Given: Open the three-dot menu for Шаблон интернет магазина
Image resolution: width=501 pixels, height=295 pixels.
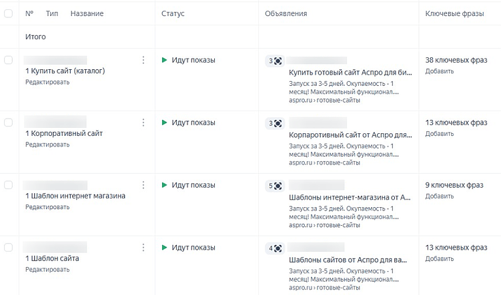Looking at the screenshot, I should [x=143, y=185].
